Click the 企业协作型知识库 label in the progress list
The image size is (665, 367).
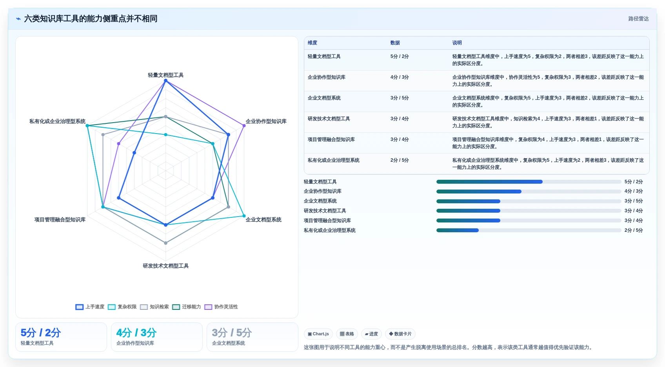[323, 191]
